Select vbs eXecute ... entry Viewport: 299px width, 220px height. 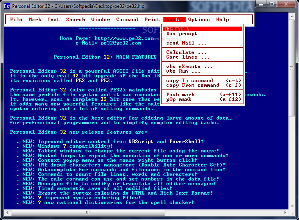[x=202, y=66]
